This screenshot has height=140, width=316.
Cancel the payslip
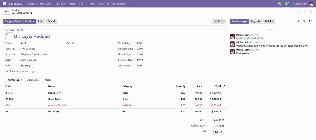coord(51,21)
